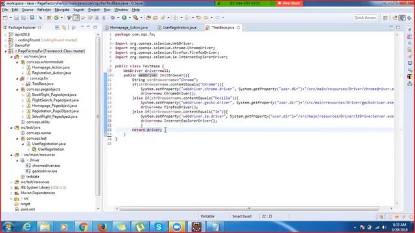Screen dimensions: 415x233
Task: Open Firefox from the taskbar
Action: tap(102, 227)
